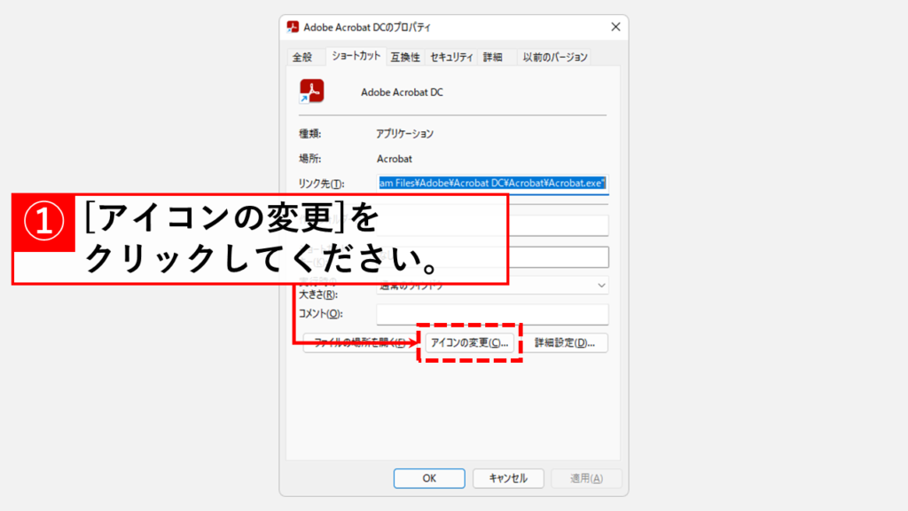This screenshot has width=908, height=511.
Task: Open the 以前のバージョン tab
Action: [554, 57]
